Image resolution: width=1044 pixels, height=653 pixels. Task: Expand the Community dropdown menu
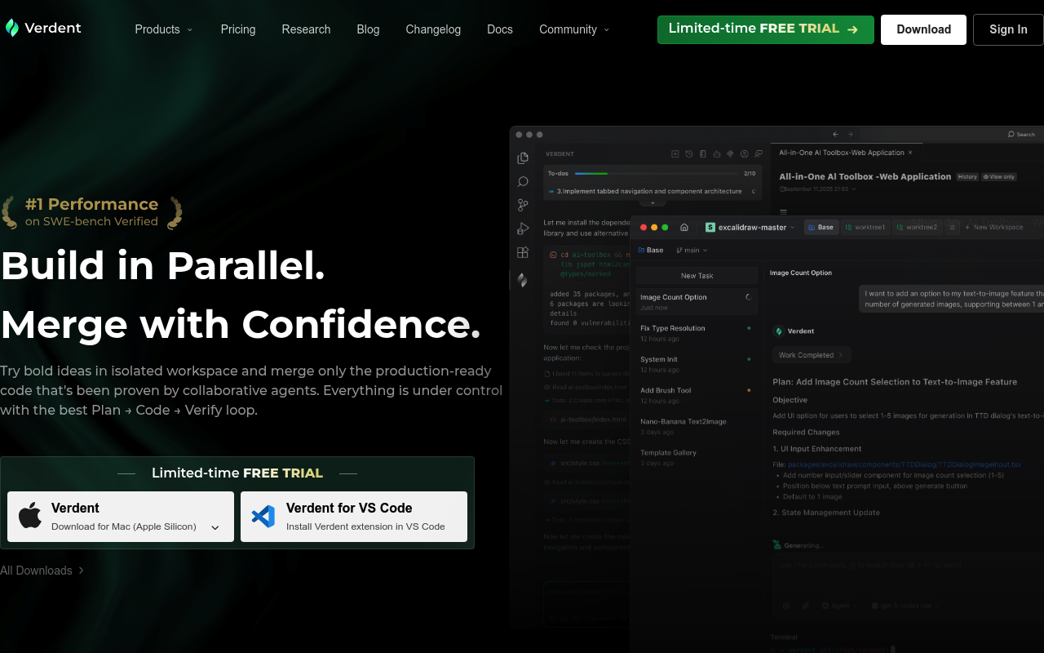click(x=573, y=29)
